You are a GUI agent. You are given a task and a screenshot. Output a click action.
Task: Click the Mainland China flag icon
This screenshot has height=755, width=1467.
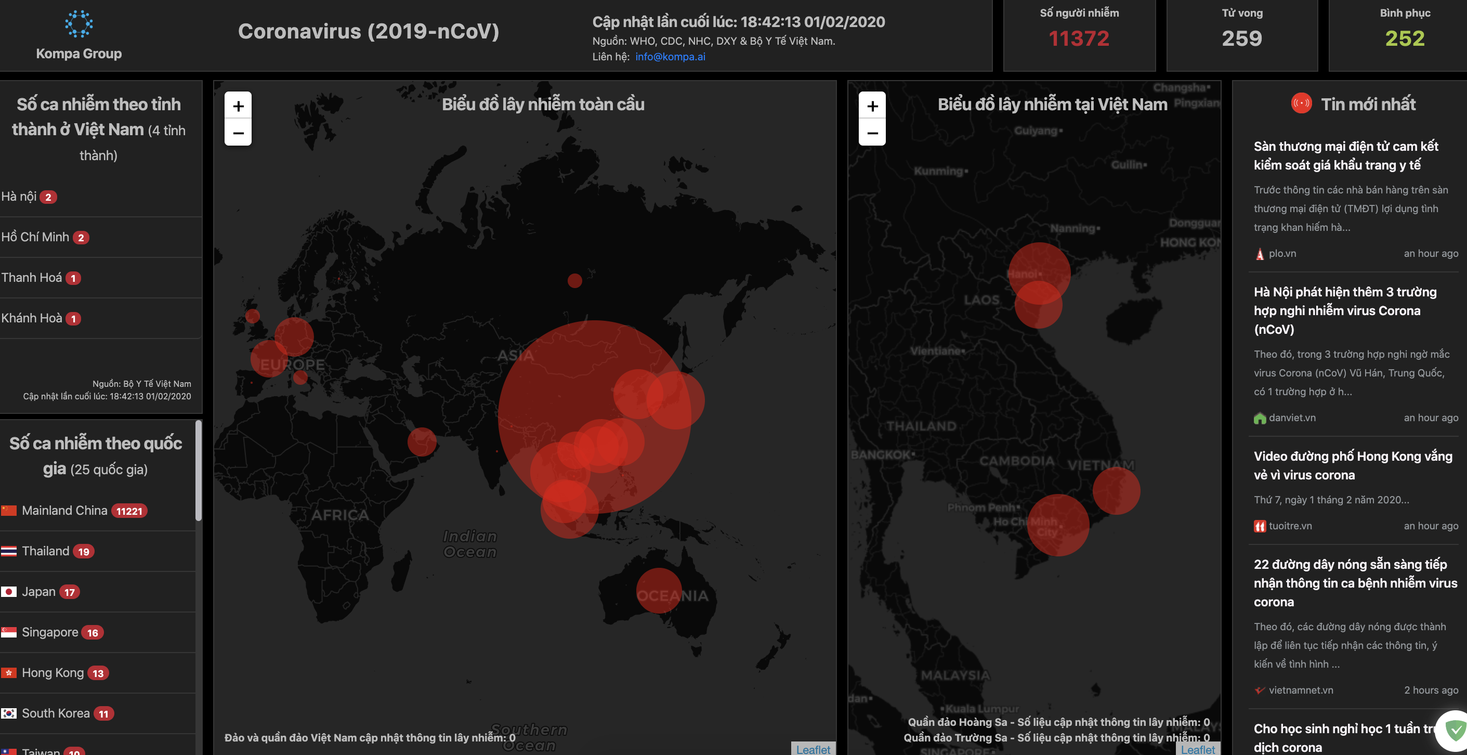[x=9, y=511]
